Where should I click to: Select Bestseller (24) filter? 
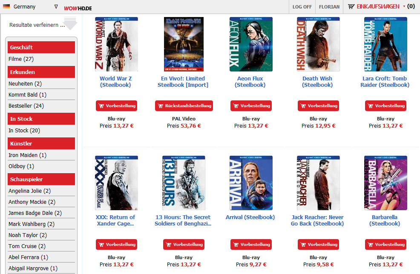tap(26, 106)
